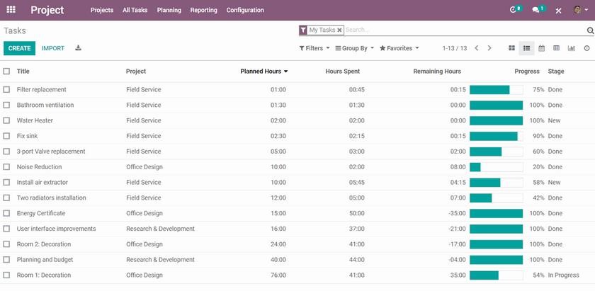Select all tasks with header checkbox
The height and width of the screenshot is (291, 595).
[6, 71]
